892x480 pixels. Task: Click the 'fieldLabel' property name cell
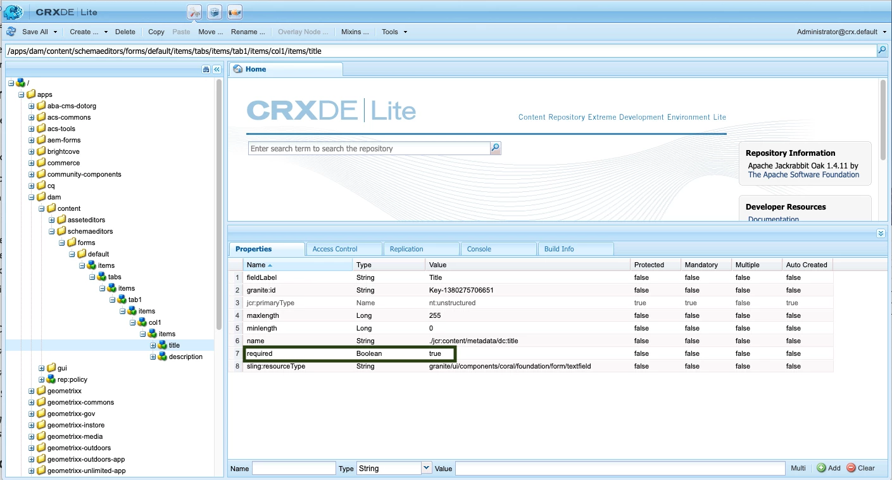pyautogui.click(x=298, y=277)
